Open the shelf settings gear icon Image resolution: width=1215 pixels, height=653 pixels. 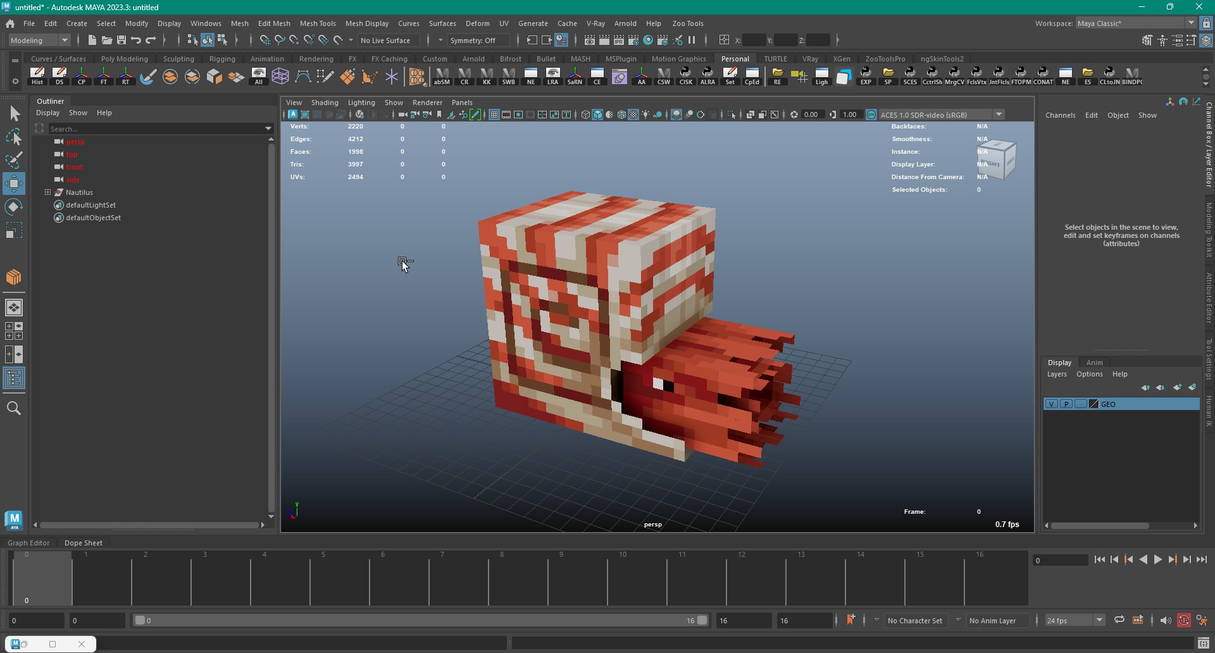coord(15,81)
